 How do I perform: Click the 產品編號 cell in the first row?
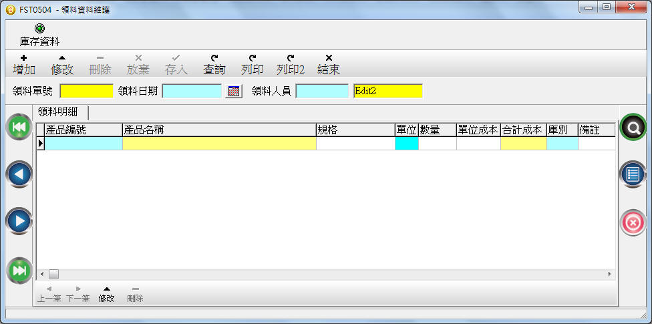coord(84,144)
